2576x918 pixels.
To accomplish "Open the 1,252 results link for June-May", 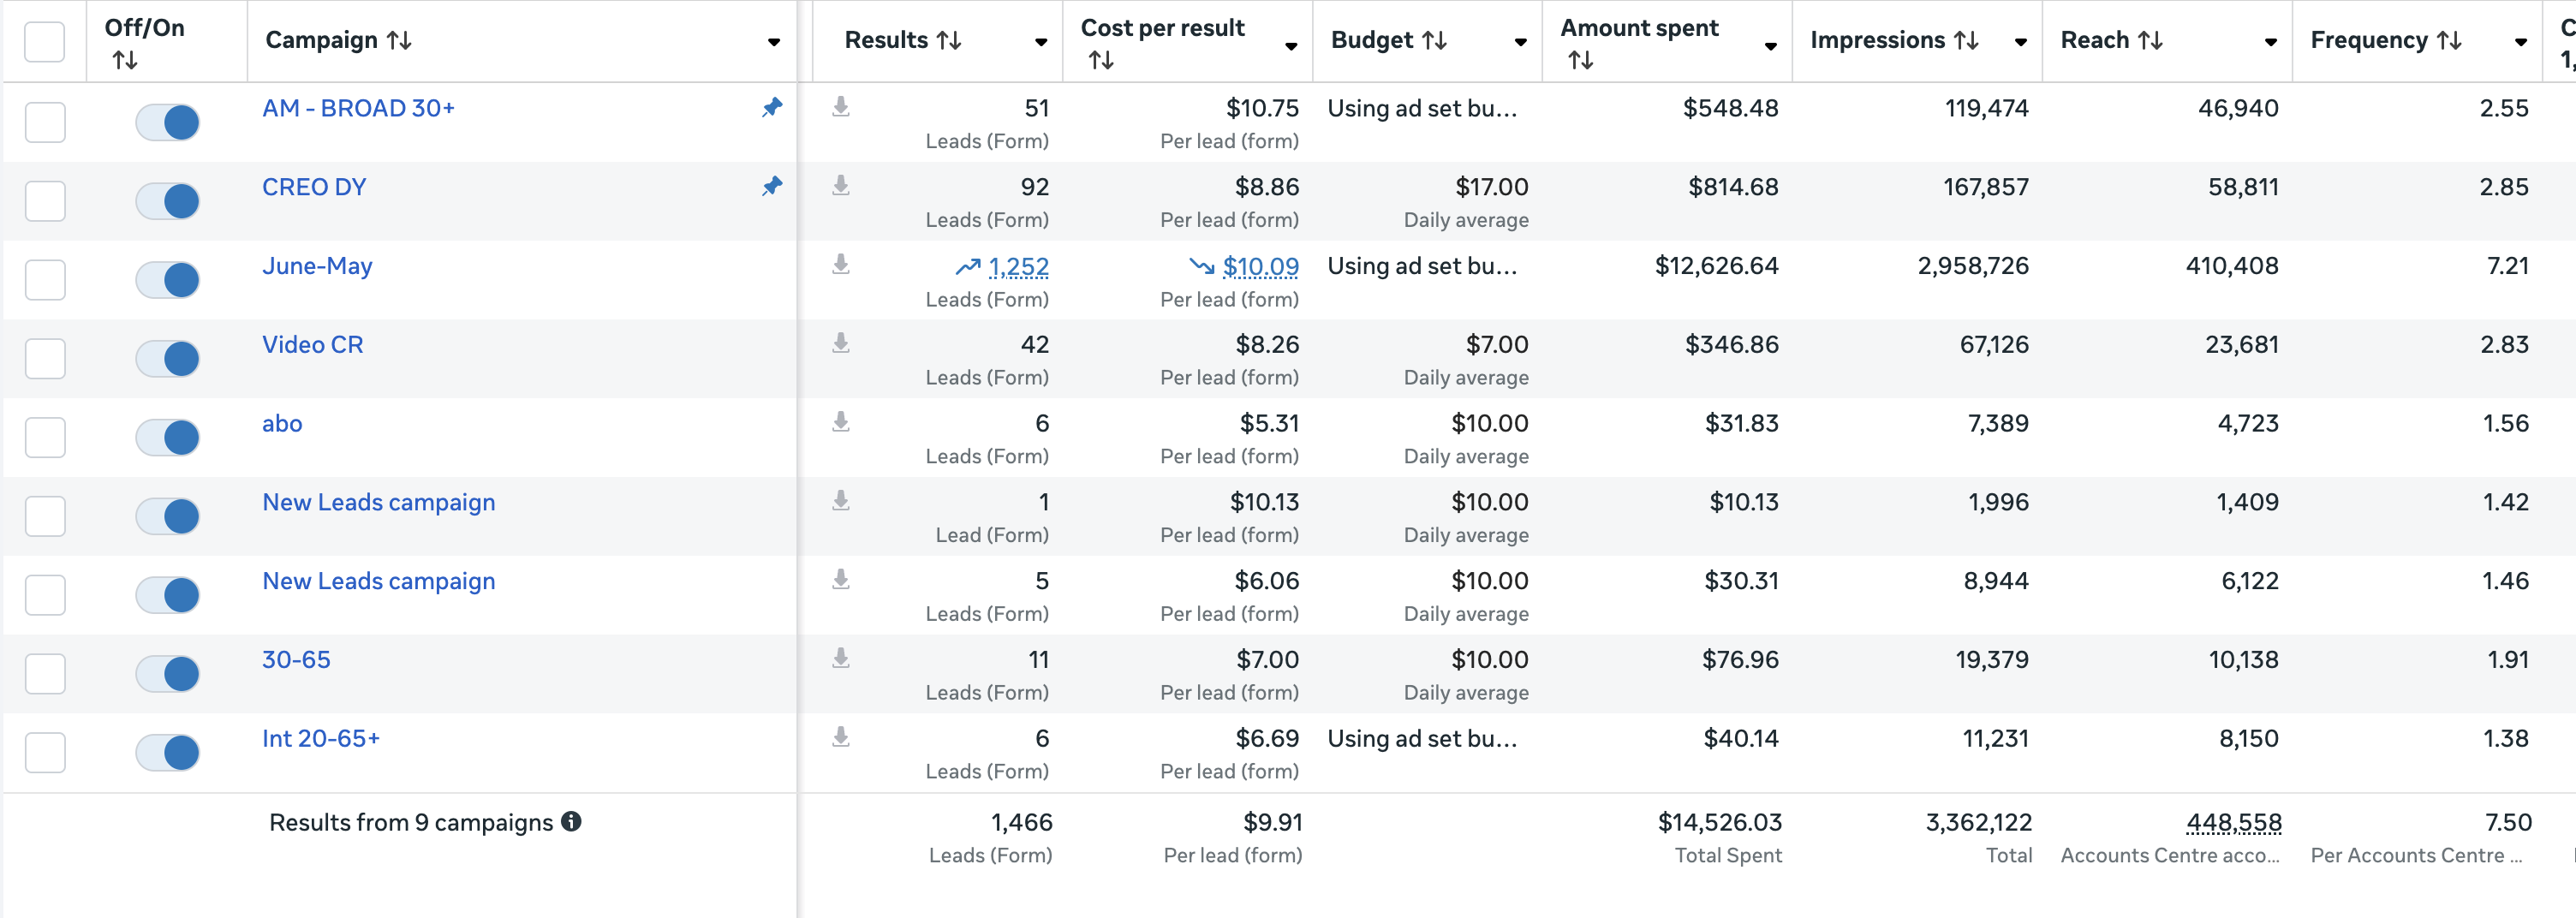I will 1018,267.
